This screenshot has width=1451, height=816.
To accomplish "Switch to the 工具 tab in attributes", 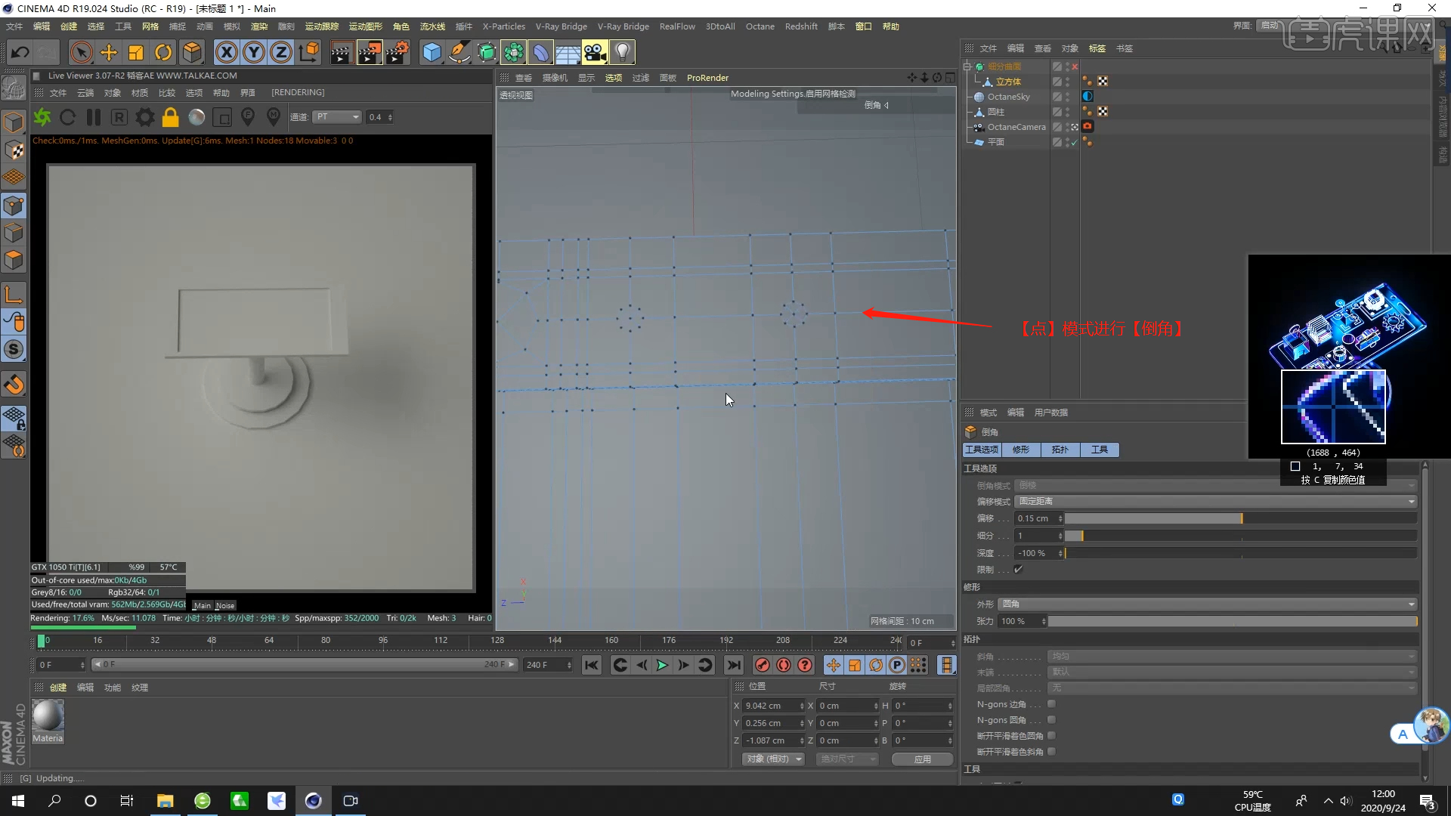I will point(1100,450).
